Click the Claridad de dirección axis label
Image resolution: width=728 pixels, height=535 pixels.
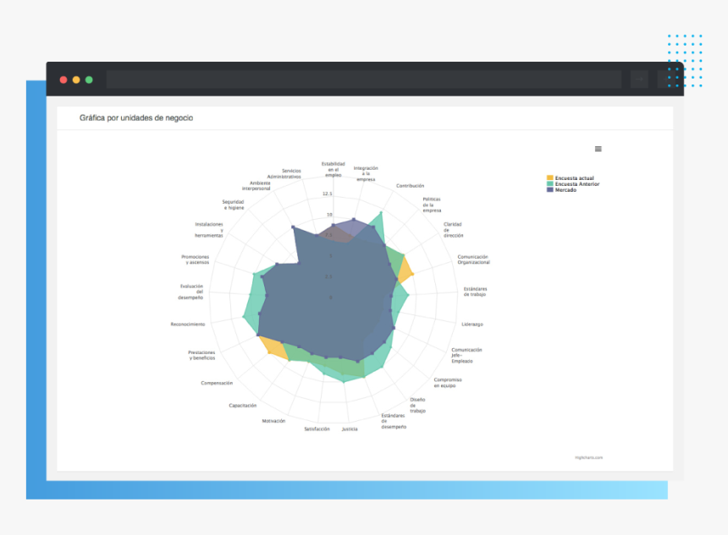[453, 230]
